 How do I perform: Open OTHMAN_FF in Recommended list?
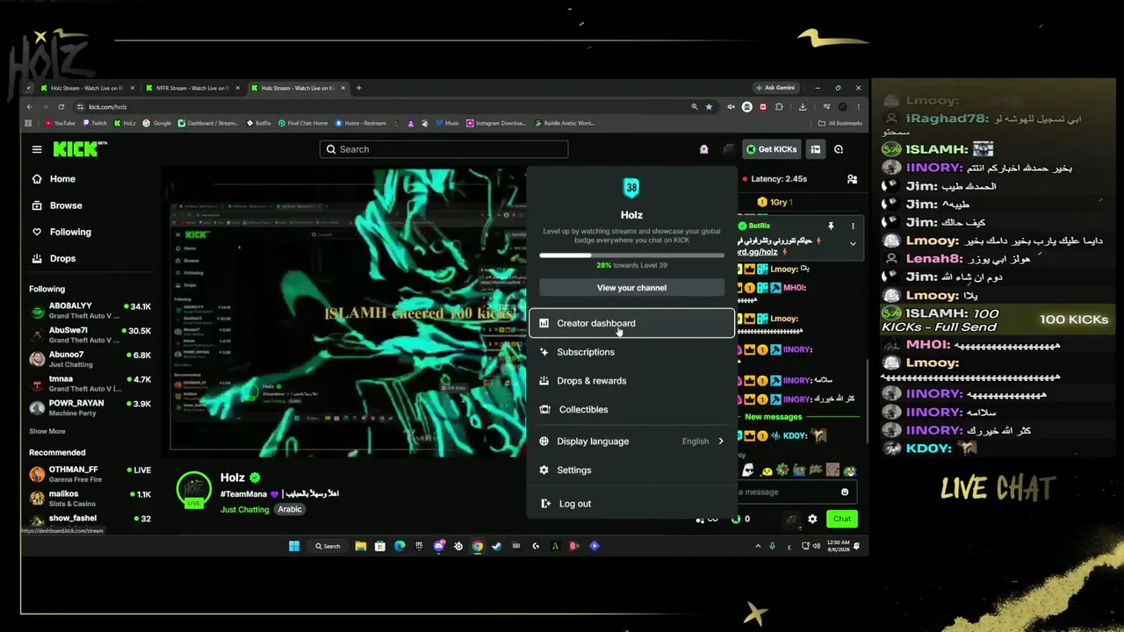tap(90, 474)
